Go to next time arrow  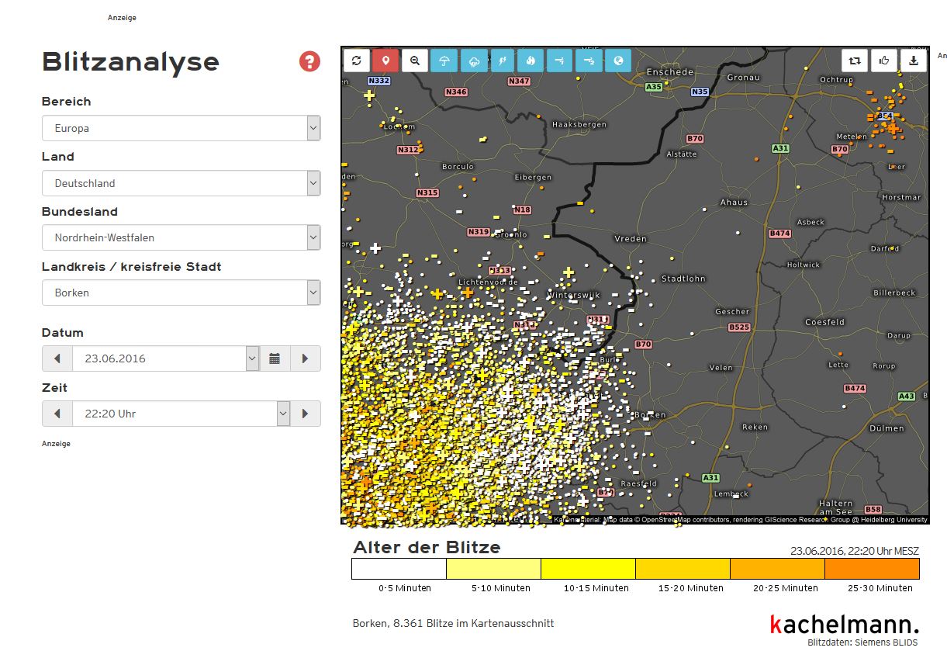306,414
